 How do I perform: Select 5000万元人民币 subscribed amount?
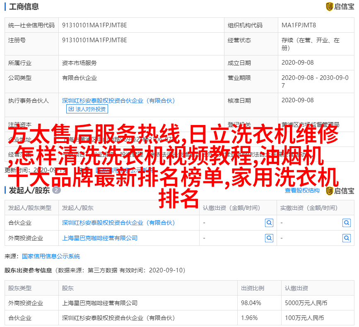(306, 303)
